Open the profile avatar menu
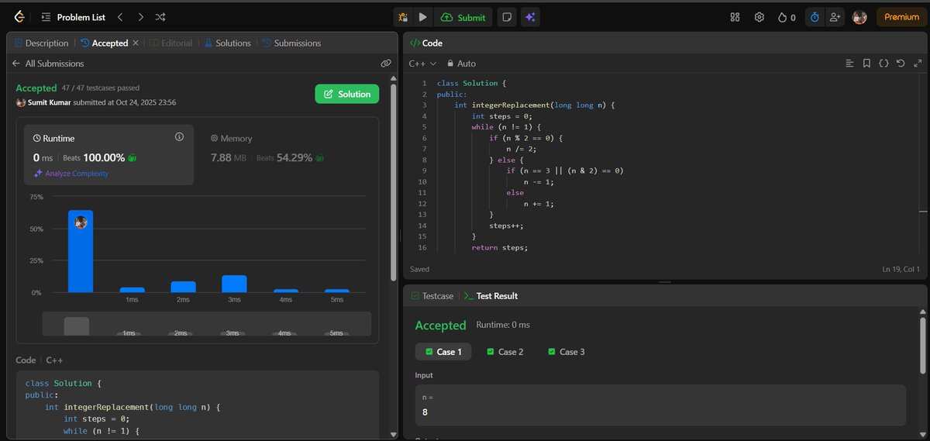 click(x=859, y=17)
